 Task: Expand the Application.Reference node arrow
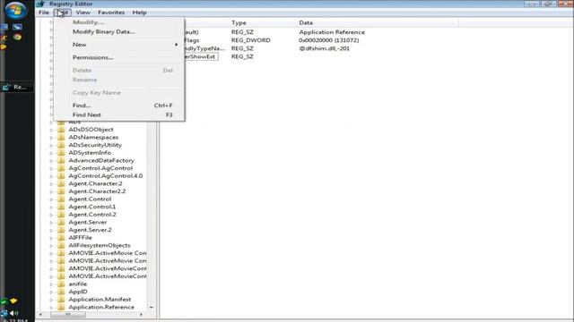51,308
